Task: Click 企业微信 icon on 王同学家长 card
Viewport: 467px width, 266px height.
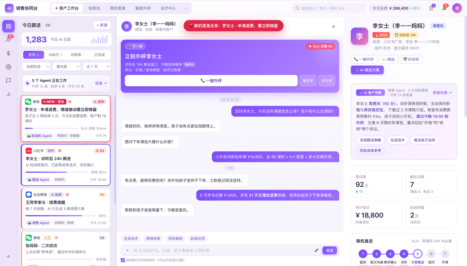Action: click(x=29, y=194)
